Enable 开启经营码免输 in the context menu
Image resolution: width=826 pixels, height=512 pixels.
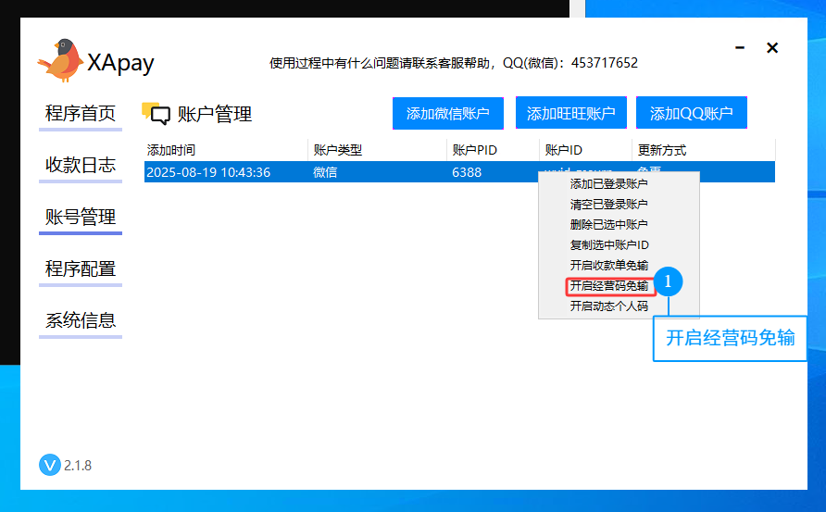tap(608, 286)
